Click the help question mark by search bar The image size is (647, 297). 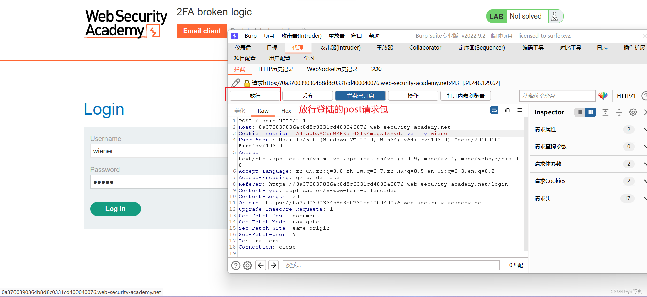(236, 265)
